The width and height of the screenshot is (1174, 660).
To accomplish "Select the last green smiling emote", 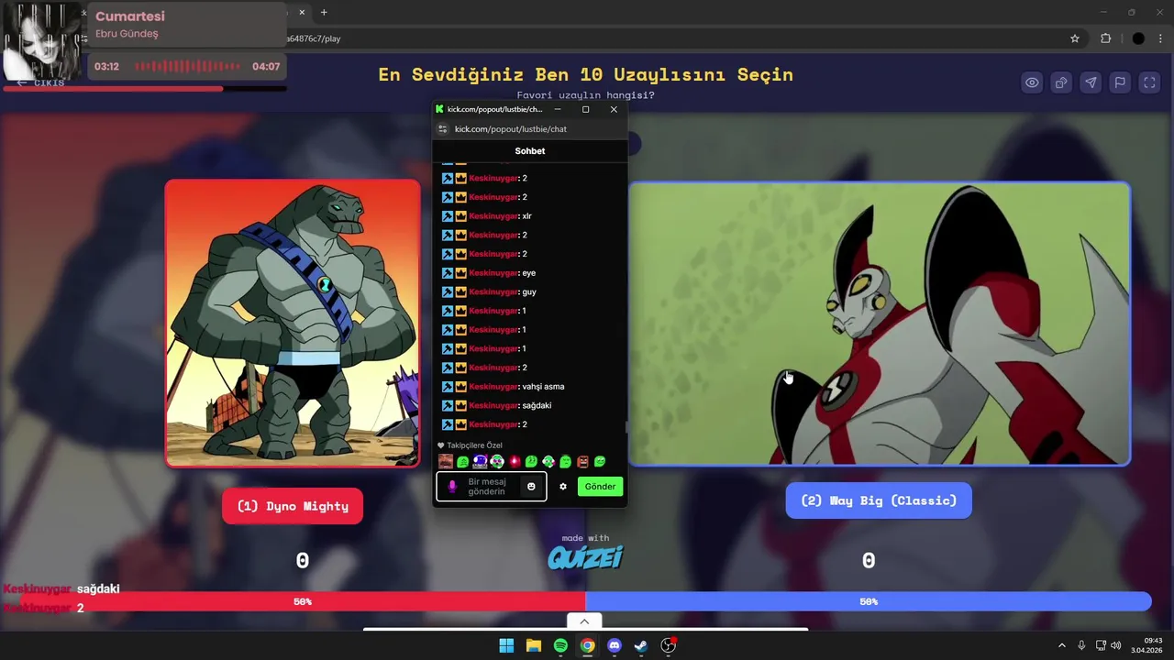I will point(600,461).
